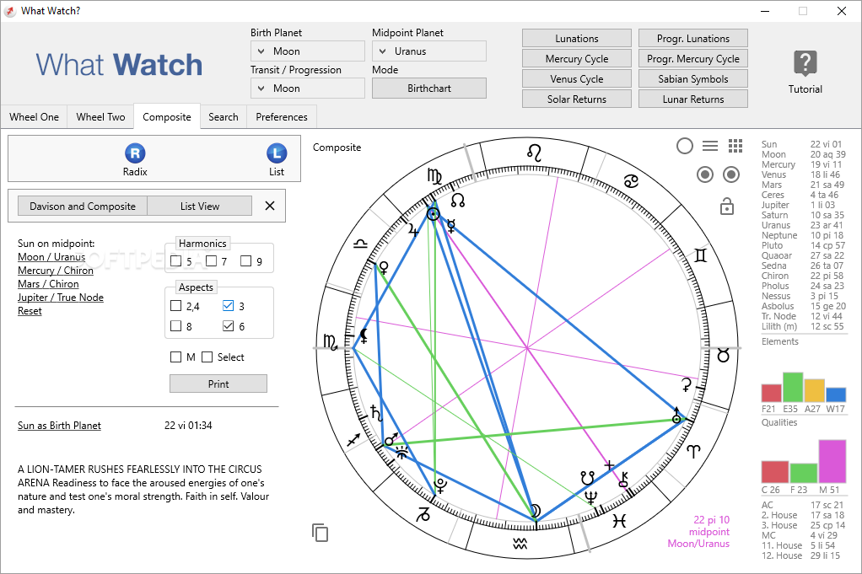Click the Davison and Composite button
862x574 pixels.
tap(83, 206)
